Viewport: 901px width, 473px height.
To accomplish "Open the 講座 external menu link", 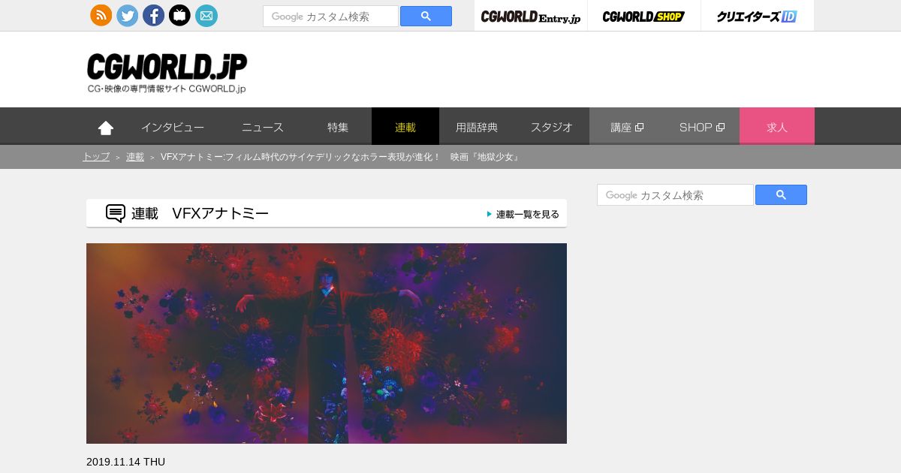I will tap(627, 127).
